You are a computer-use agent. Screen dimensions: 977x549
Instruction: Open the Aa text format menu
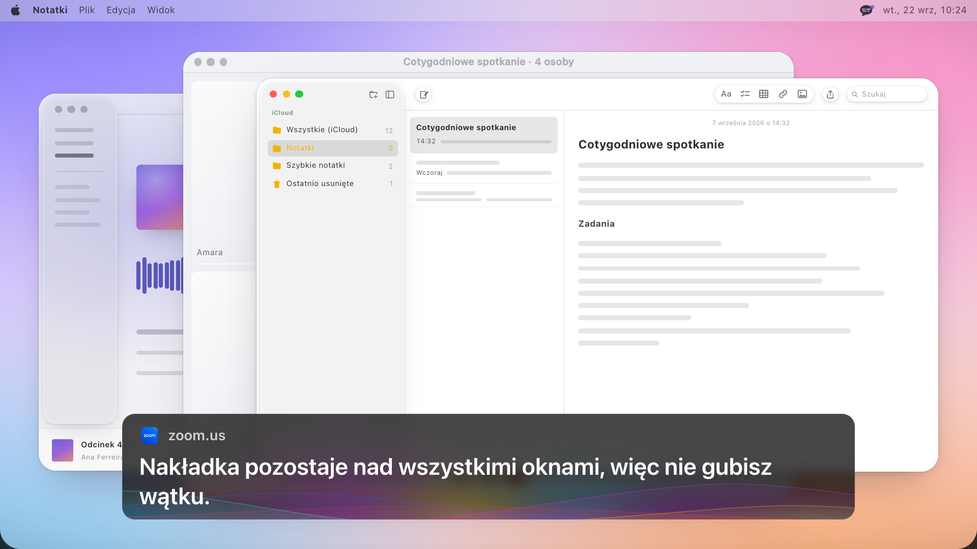point(726,94)
